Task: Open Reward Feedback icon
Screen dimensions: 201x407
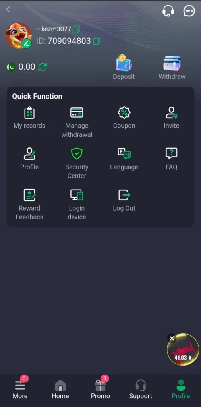Action: point(29,195)
